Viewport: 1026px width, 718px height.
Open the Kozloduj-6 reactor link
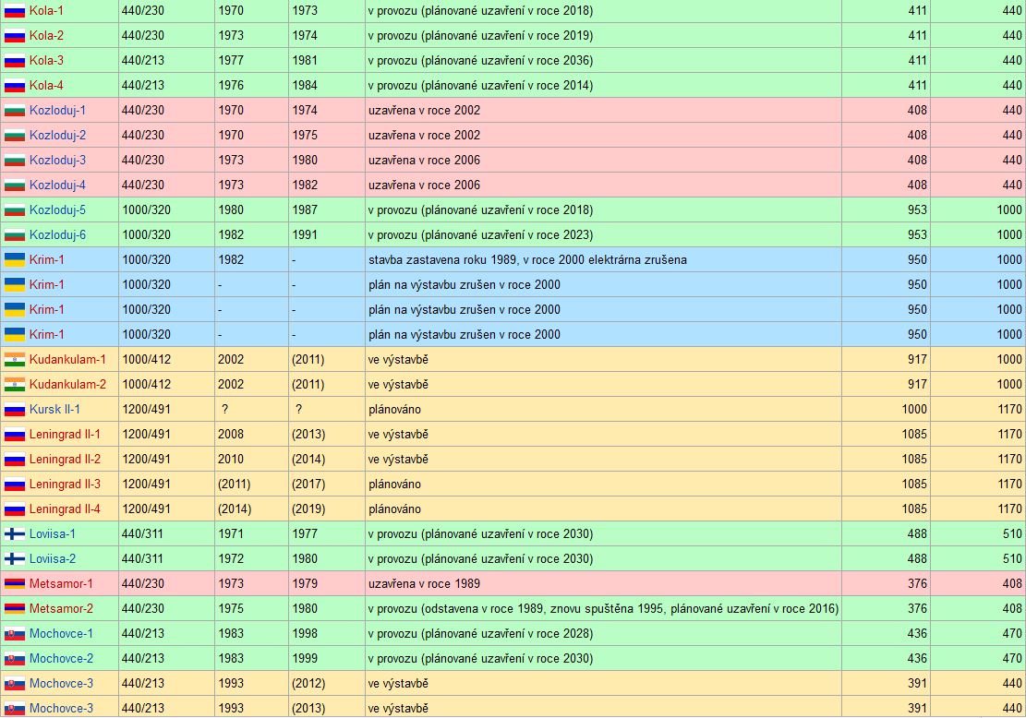pos(57,235)
